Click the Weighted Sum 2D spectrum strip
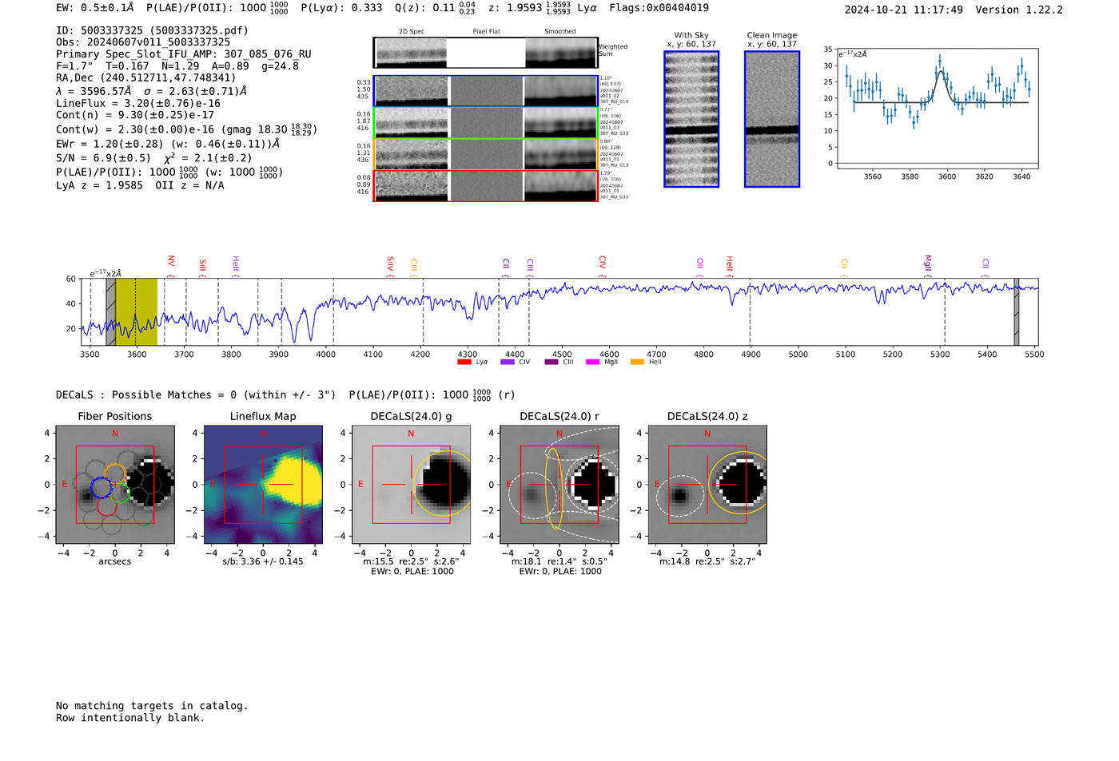The height and width of the screenshot is (761, 1119). tap(486, 53)
